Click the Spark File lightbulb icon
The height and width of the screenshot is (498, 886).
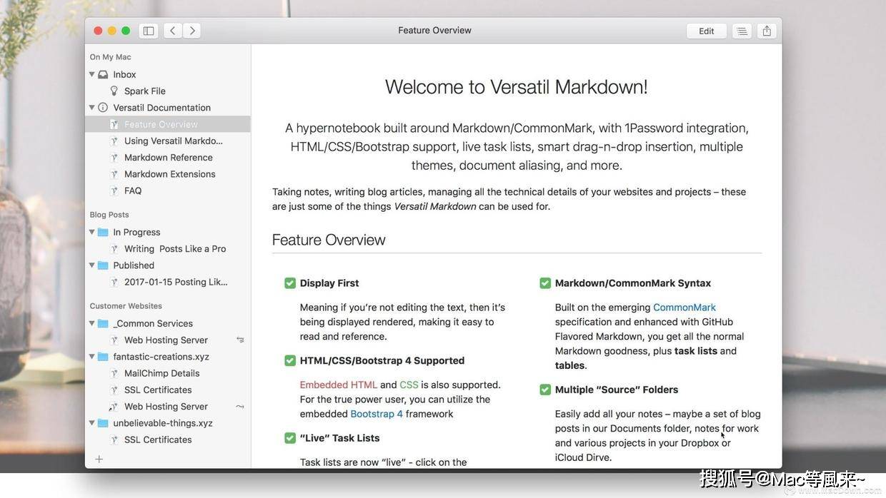tap(114, 91)
